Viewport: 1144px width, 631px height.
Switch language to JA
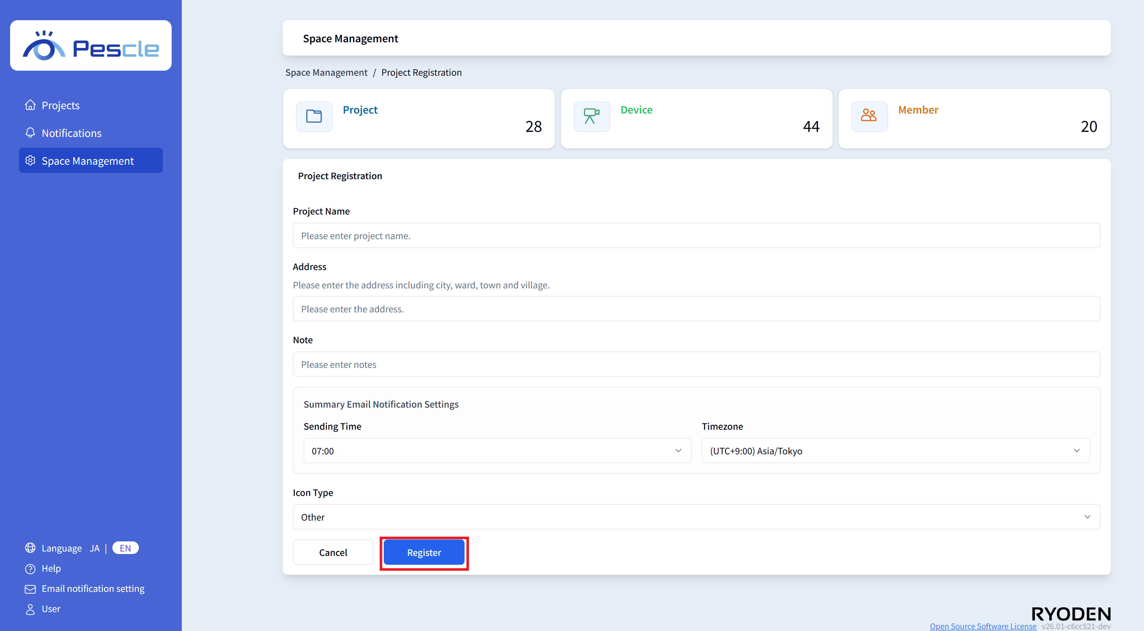tap(94, 548)
